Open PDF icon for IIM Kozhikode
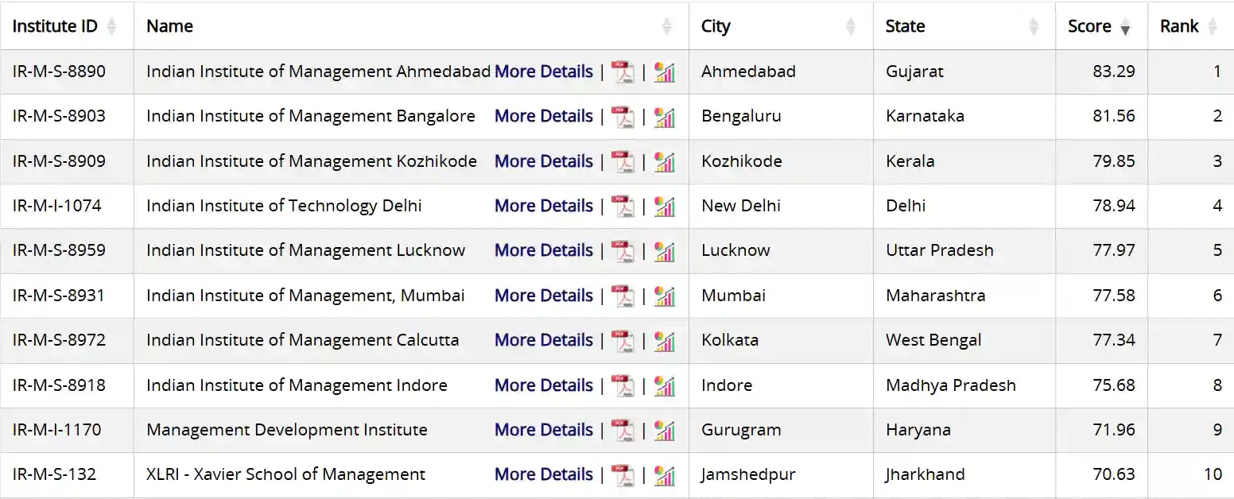Screen dimensions: 1234x499 point(623,162)
